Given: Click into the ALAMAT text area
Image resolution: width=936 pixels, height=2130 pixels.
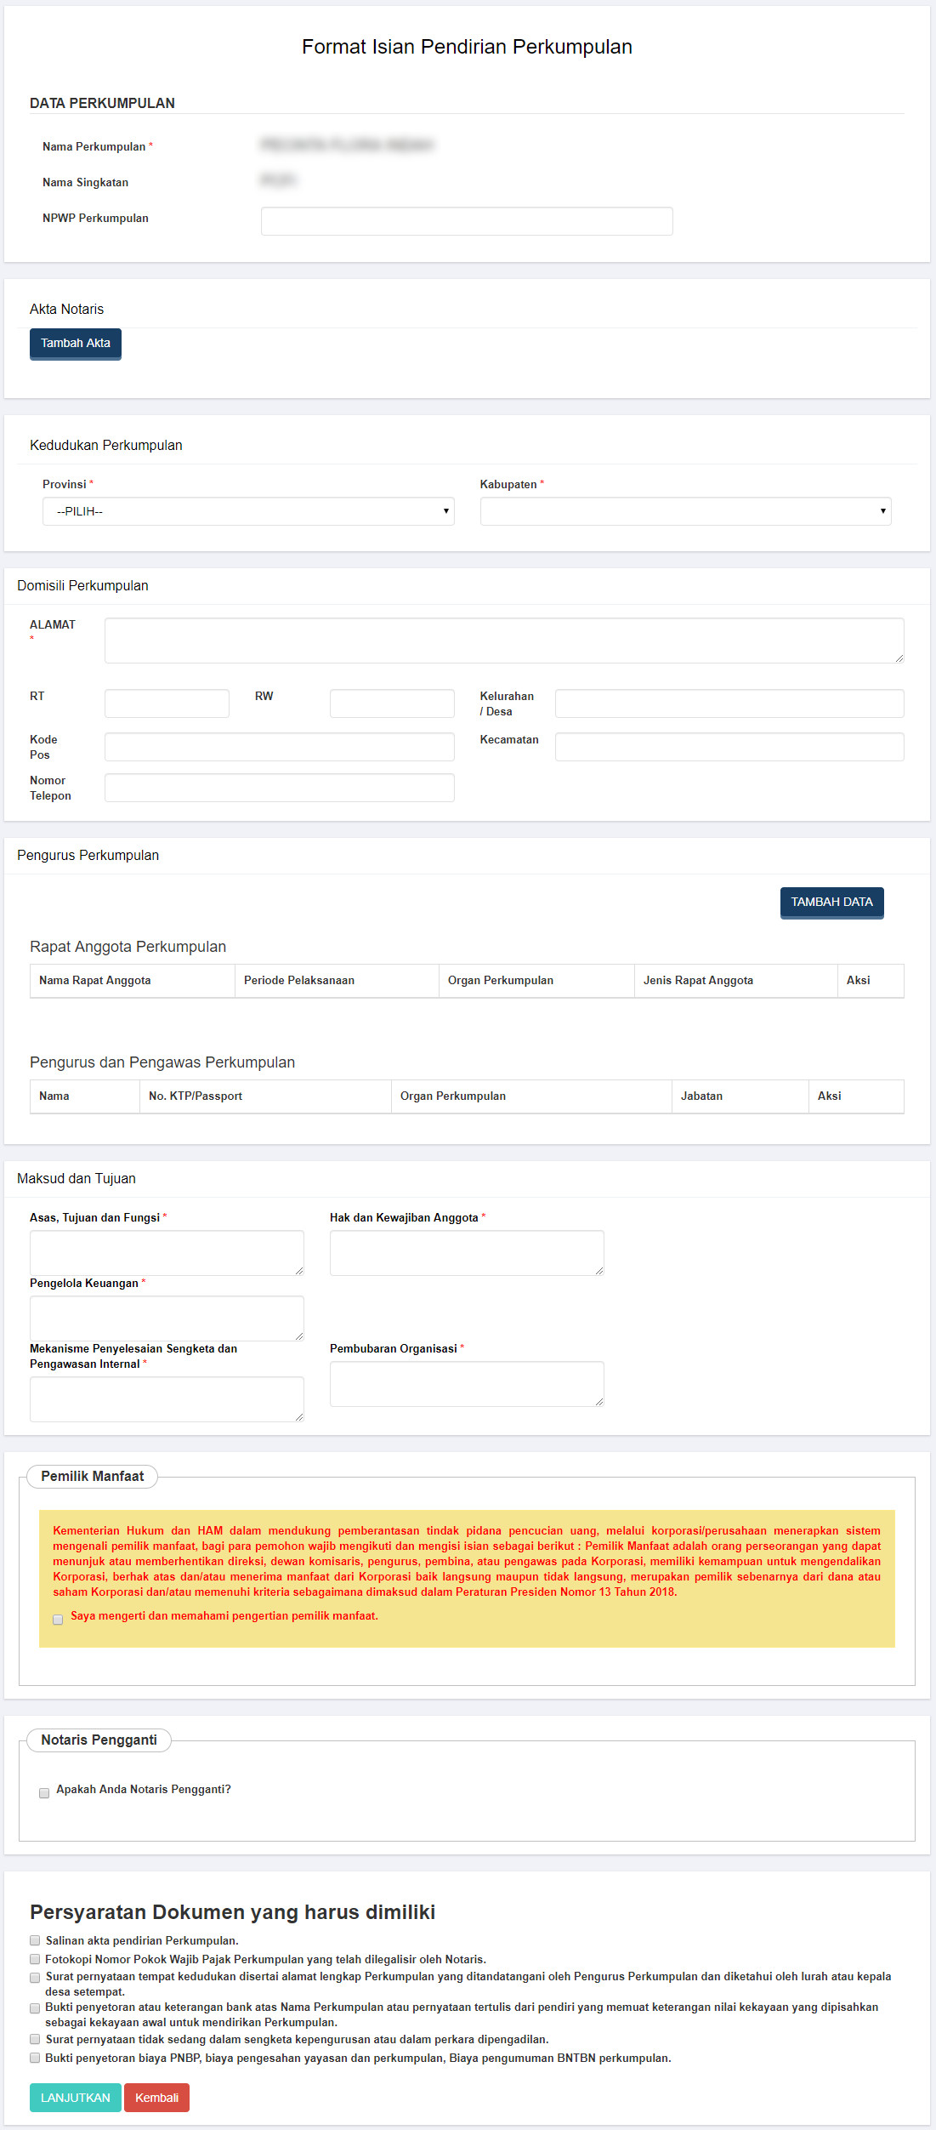Looking at the screenshot, I should tap(503, 641).
